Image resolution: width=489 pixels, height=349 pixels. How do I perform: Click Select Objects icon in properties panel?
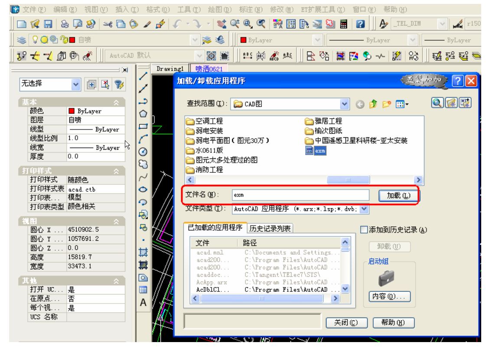pos(105,84)
